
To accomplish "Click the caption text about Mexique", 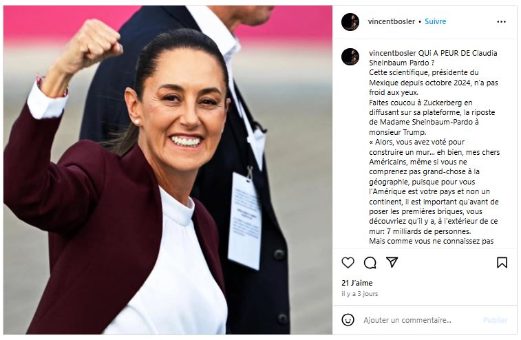I will [434, 83].
